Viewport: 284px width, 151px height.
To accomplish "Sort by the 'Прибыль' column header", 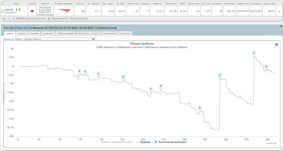I will coord(157,4).
